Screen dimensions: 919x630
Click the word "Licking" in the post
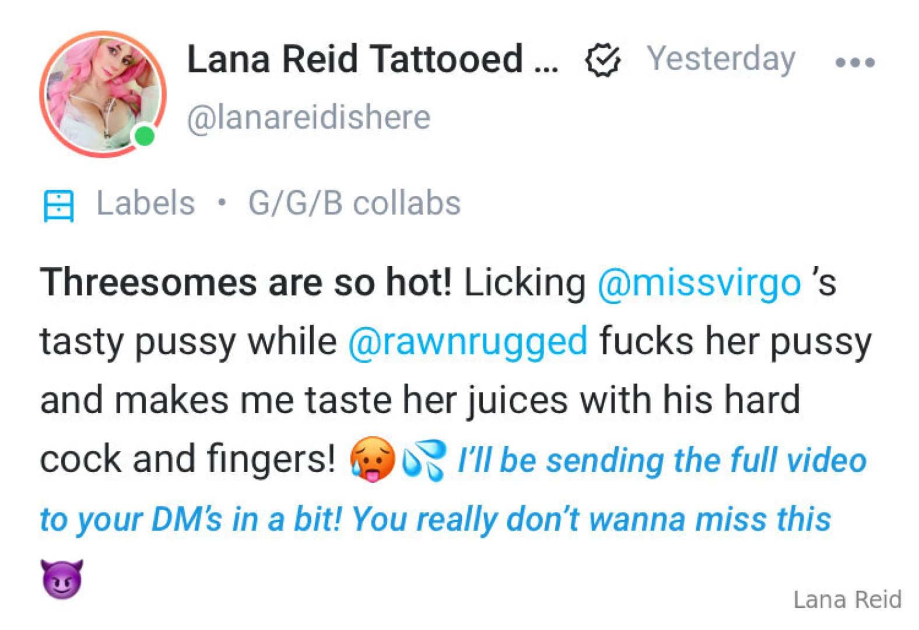524,283
